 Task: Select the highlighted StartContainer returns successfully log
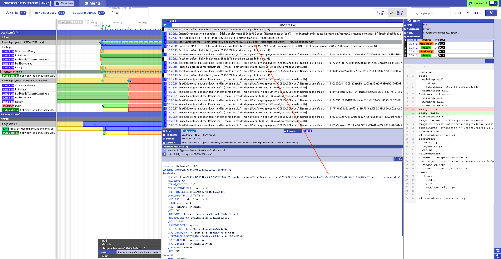tap(283, 42)
